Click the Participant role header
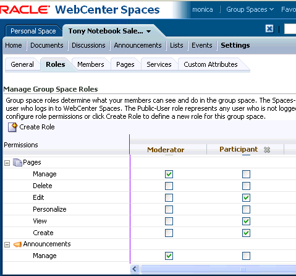 click(x=239, y=149)
